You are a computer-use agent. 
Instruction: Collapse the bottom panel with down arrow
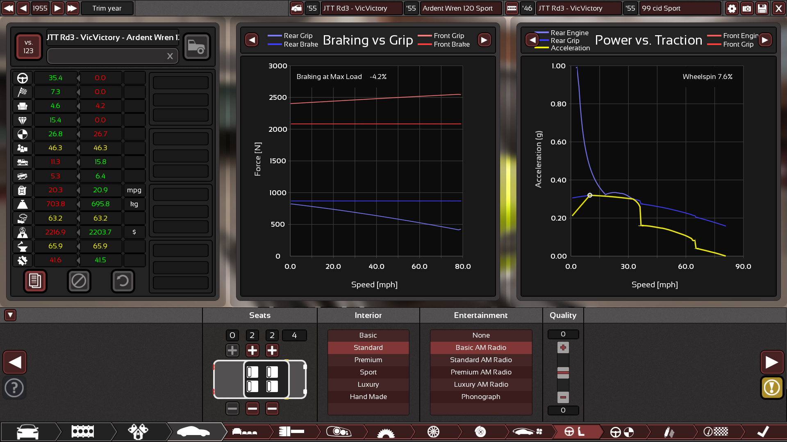[x=10, y=315]
